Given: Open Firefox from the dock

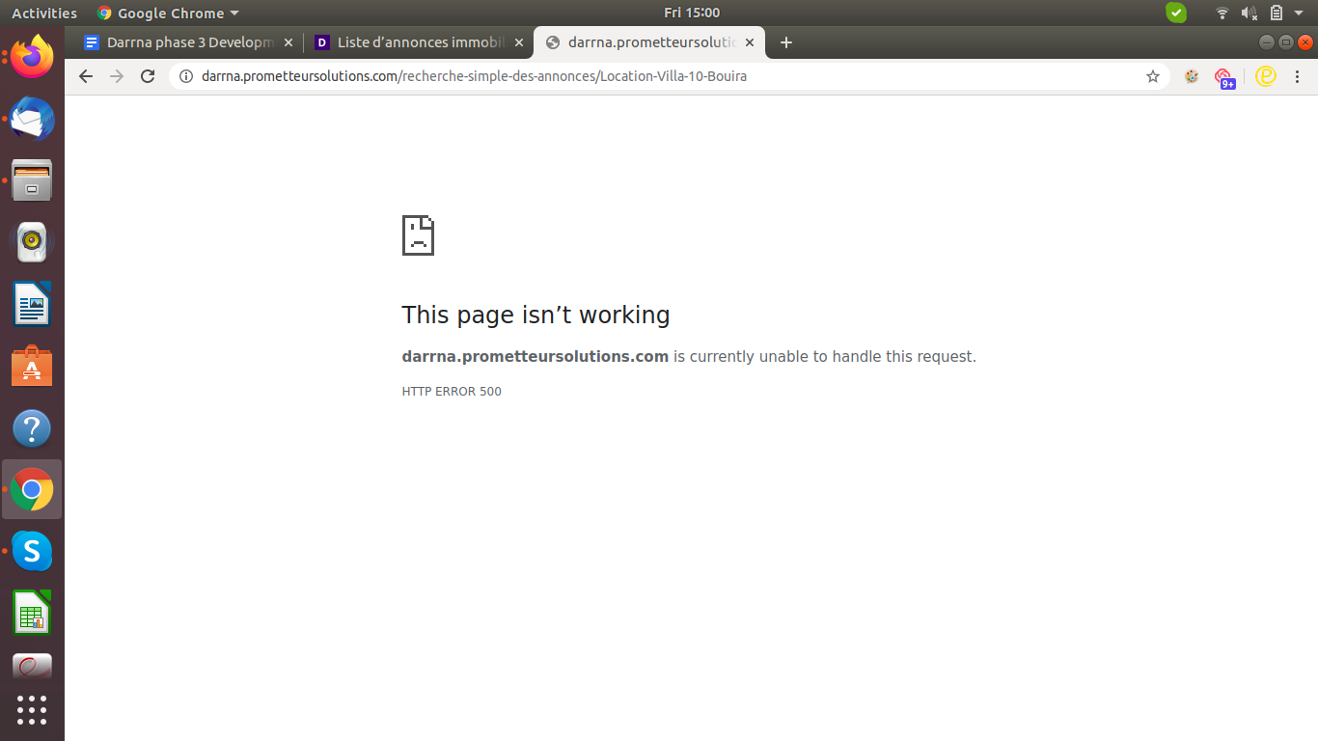Looking at the screenshot, I should click(x=32, y=57).
